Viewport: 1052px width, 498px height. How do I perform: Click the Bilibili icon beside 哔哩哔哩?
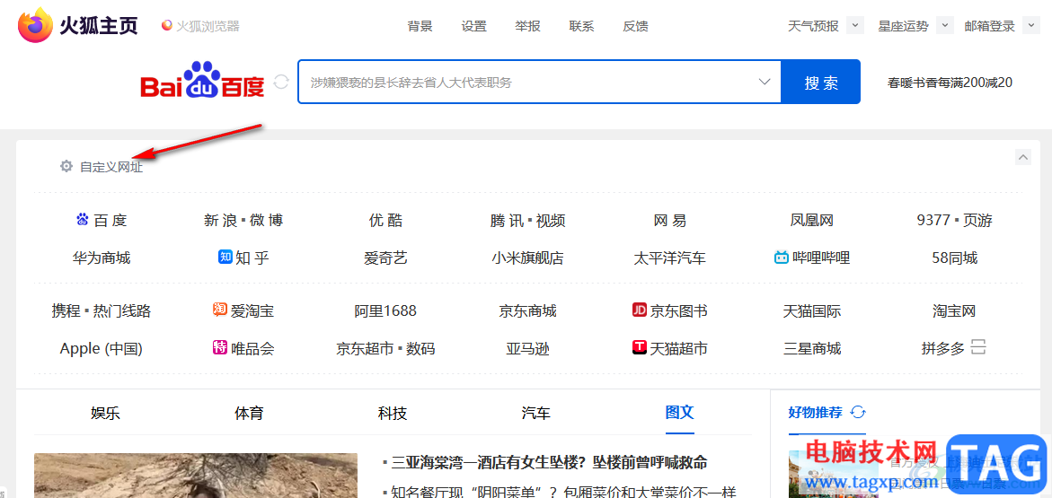(781, 257)
